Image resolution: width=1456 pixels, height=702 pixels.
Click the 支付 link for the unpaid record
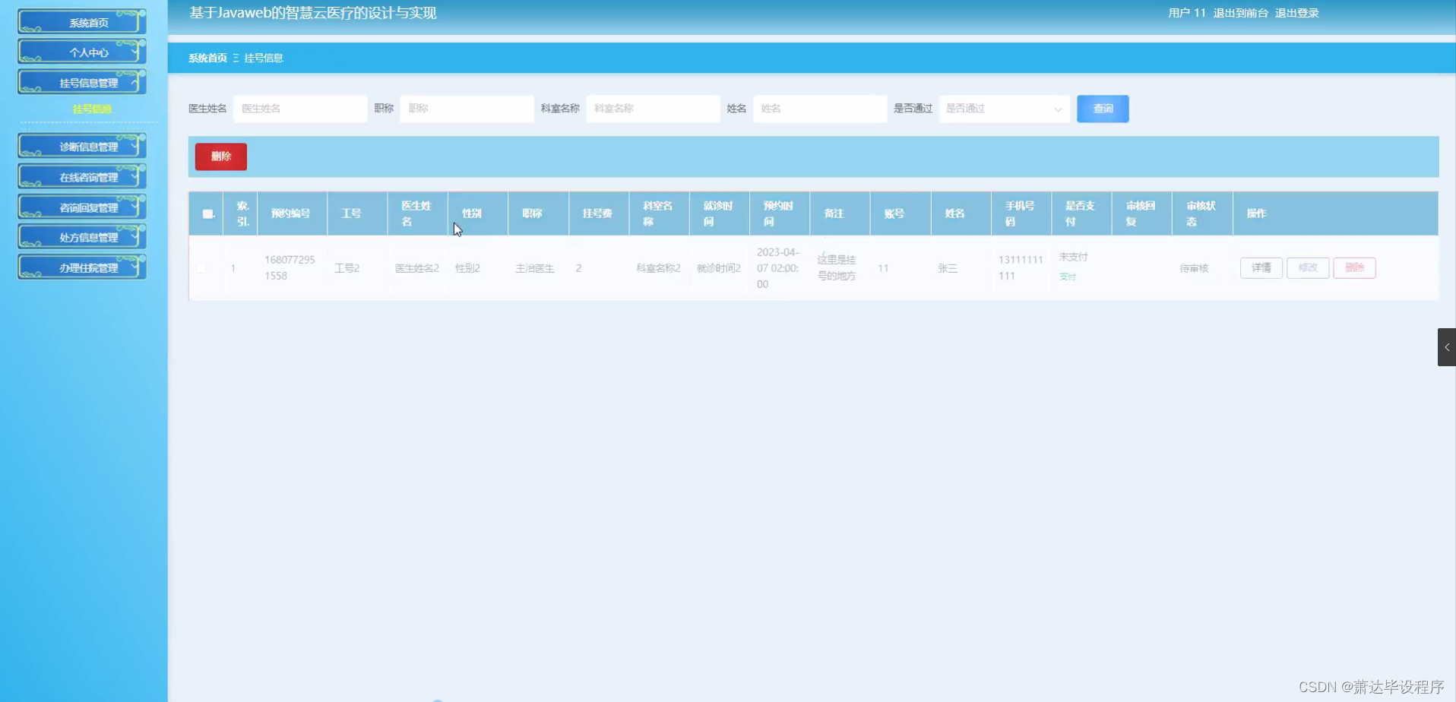1067,277
